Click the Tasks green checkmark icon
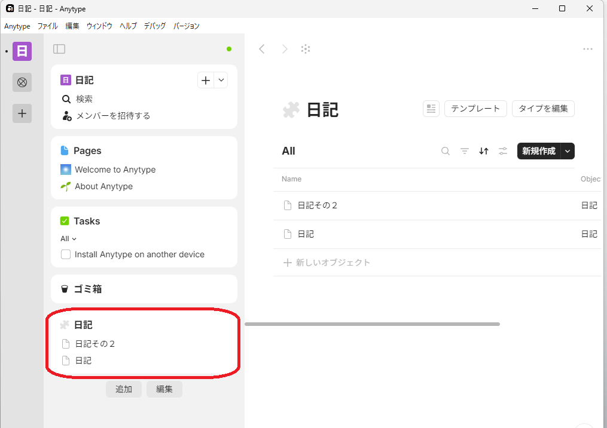 (x=65, y=221)
